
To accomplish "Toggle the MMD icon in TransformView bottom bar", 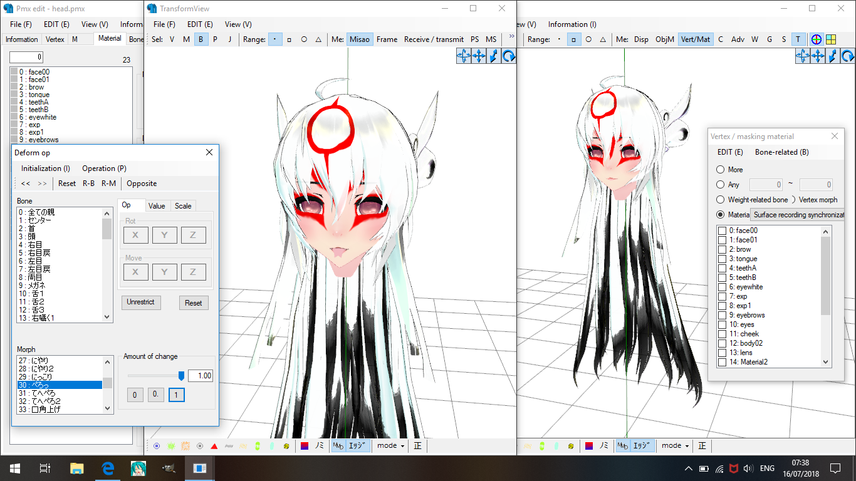I will 338,446.
